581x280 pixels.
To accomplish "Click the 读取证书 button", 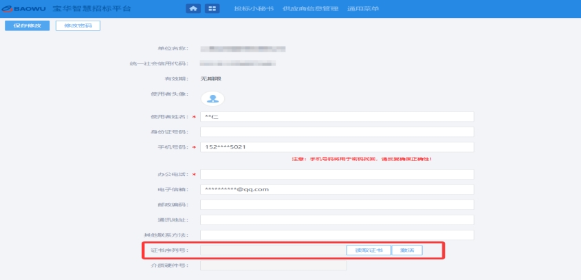I will [x=369, y=250].
